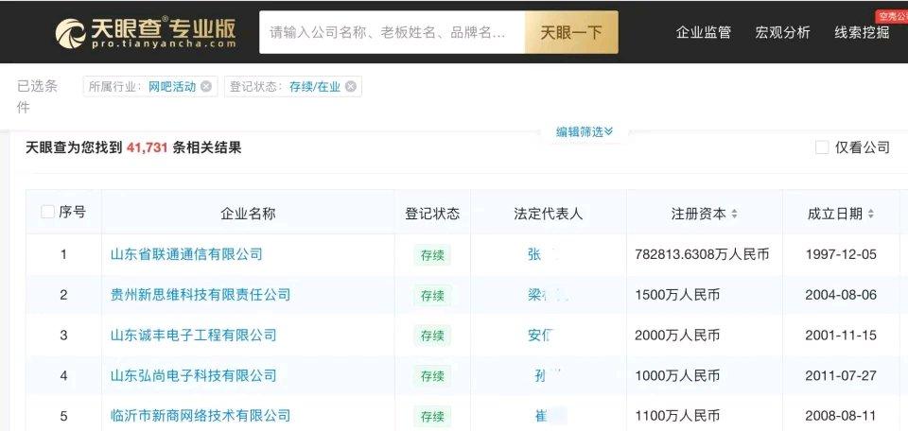Open 山东省联通通信有限公司 company page
This screenshot has height=431, width=908.
[x=186, y=254]
